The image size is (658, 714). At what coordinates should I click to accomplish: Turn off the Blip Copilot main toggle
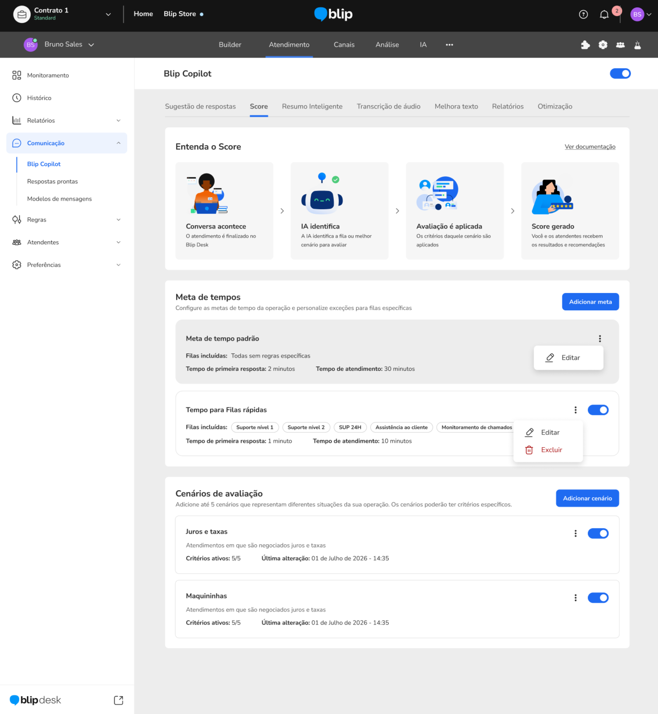click(x=620, y=74)
